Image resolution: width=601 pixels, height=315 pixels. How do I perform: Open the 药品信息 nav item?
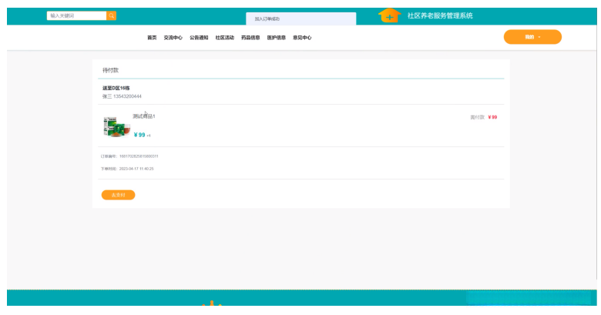click(250, 38)
